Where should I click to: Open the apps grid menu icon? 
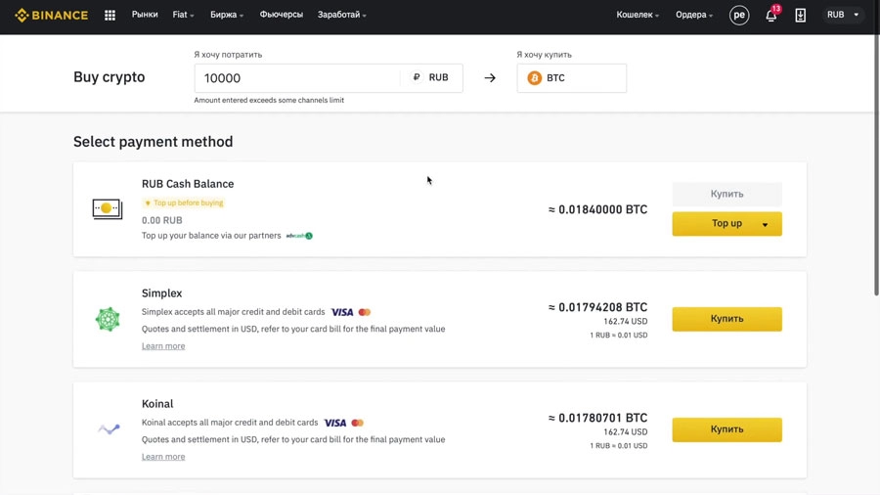pos(110,15)
